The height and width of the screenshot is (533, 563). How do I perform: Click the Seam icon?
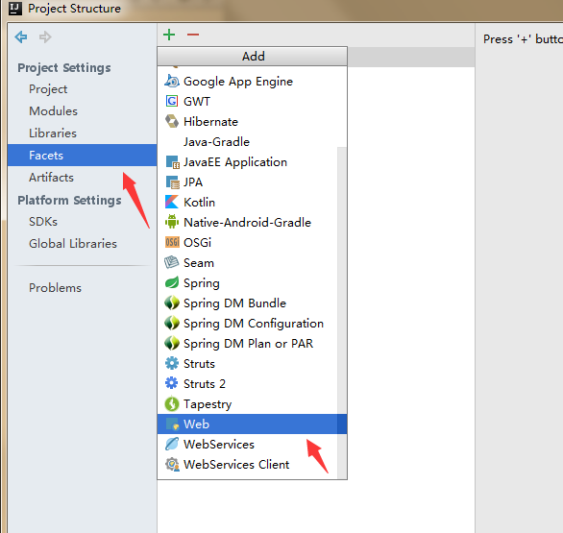click(172, 262)
